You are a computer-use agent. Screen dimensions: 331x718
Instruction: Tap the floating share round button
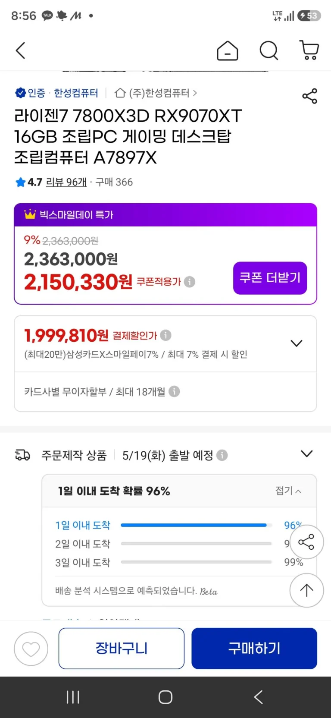(306, 542)
